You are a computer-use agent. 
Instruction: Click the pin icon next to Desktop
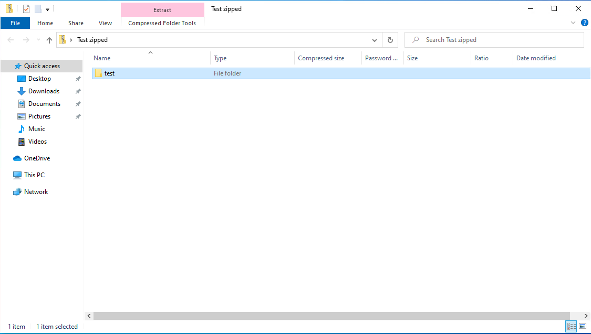click(78, 78)
